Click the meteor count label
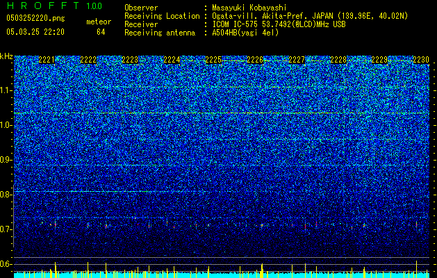437x278 pixels. click(x=99, y=22)
